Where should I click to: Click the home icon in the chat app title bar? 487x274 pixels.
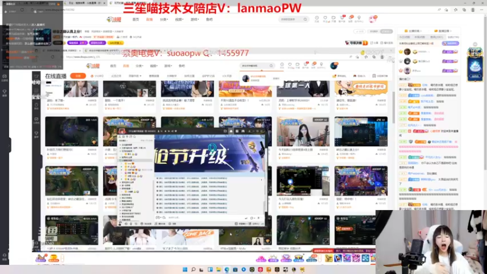pyautogui.click(x=231, y=131)
